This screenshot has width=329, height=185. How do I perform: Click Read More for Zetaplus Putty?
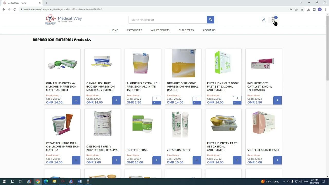click(x=174, y=155)
